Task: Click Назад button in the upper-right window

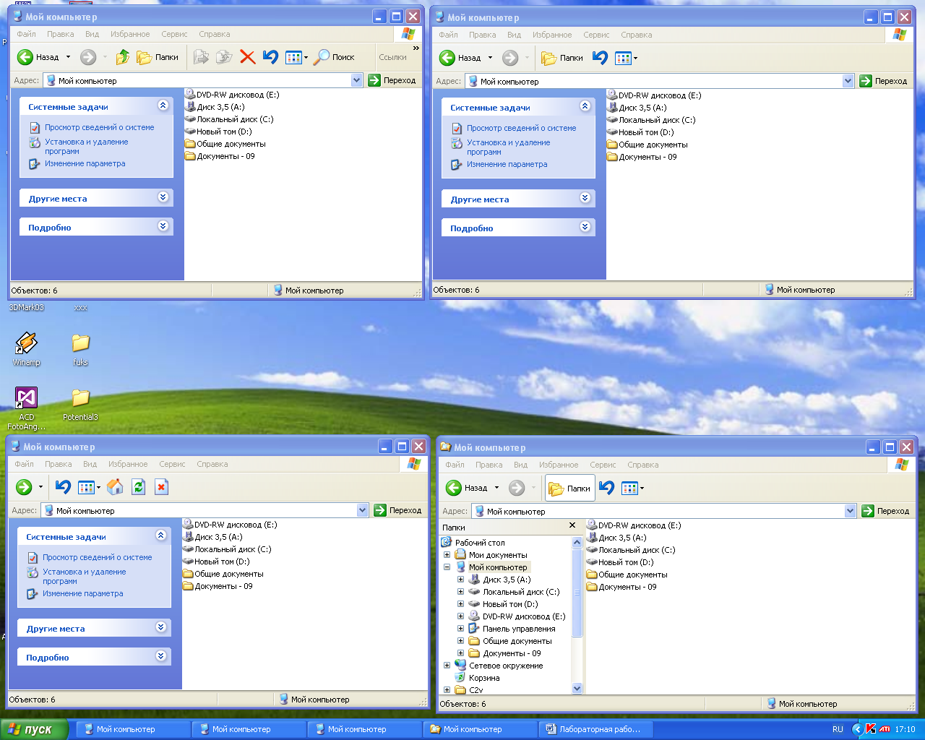Action: (462, 58)
